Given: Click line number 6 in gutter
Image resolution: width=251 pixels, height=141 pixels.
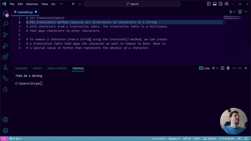Looking at the screenshot, I should coord(19,39).
